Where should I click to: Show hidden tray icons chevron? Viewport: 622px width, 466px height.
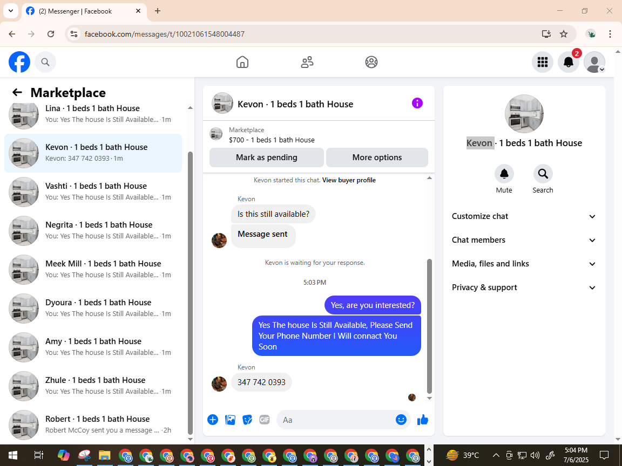click(x=496, y=455)
